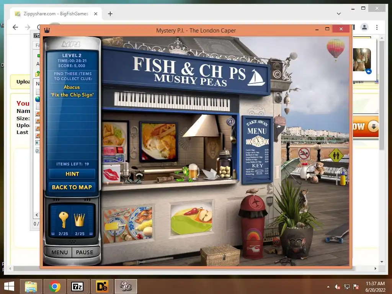Select 'Fix the Chip Sign' clue text
This screenshot has height=294, width=392.
(72, 95)
